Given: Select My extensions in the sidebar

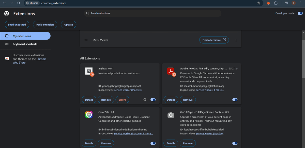Looking at the screenshot, I should click(25, 36).
